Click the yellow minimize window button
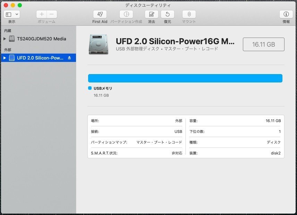Screen dimensions: 297x215 [13, 5]
